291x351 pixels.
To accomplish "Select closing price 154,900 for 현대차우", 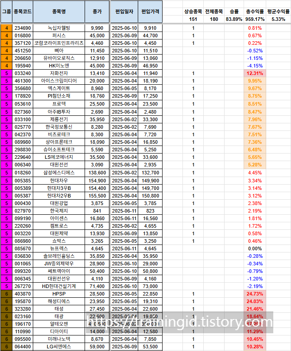I will 97,181.
